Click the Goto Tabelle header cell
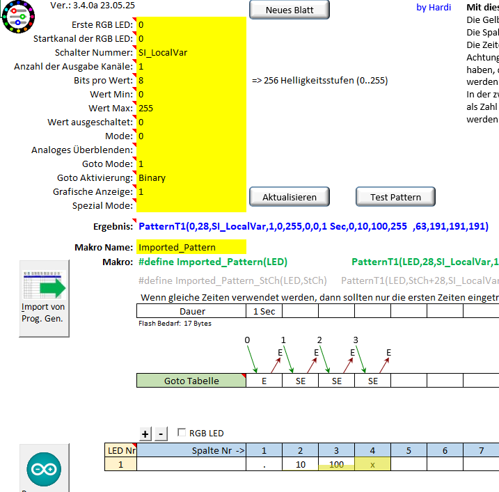 (x=191, y=381)
